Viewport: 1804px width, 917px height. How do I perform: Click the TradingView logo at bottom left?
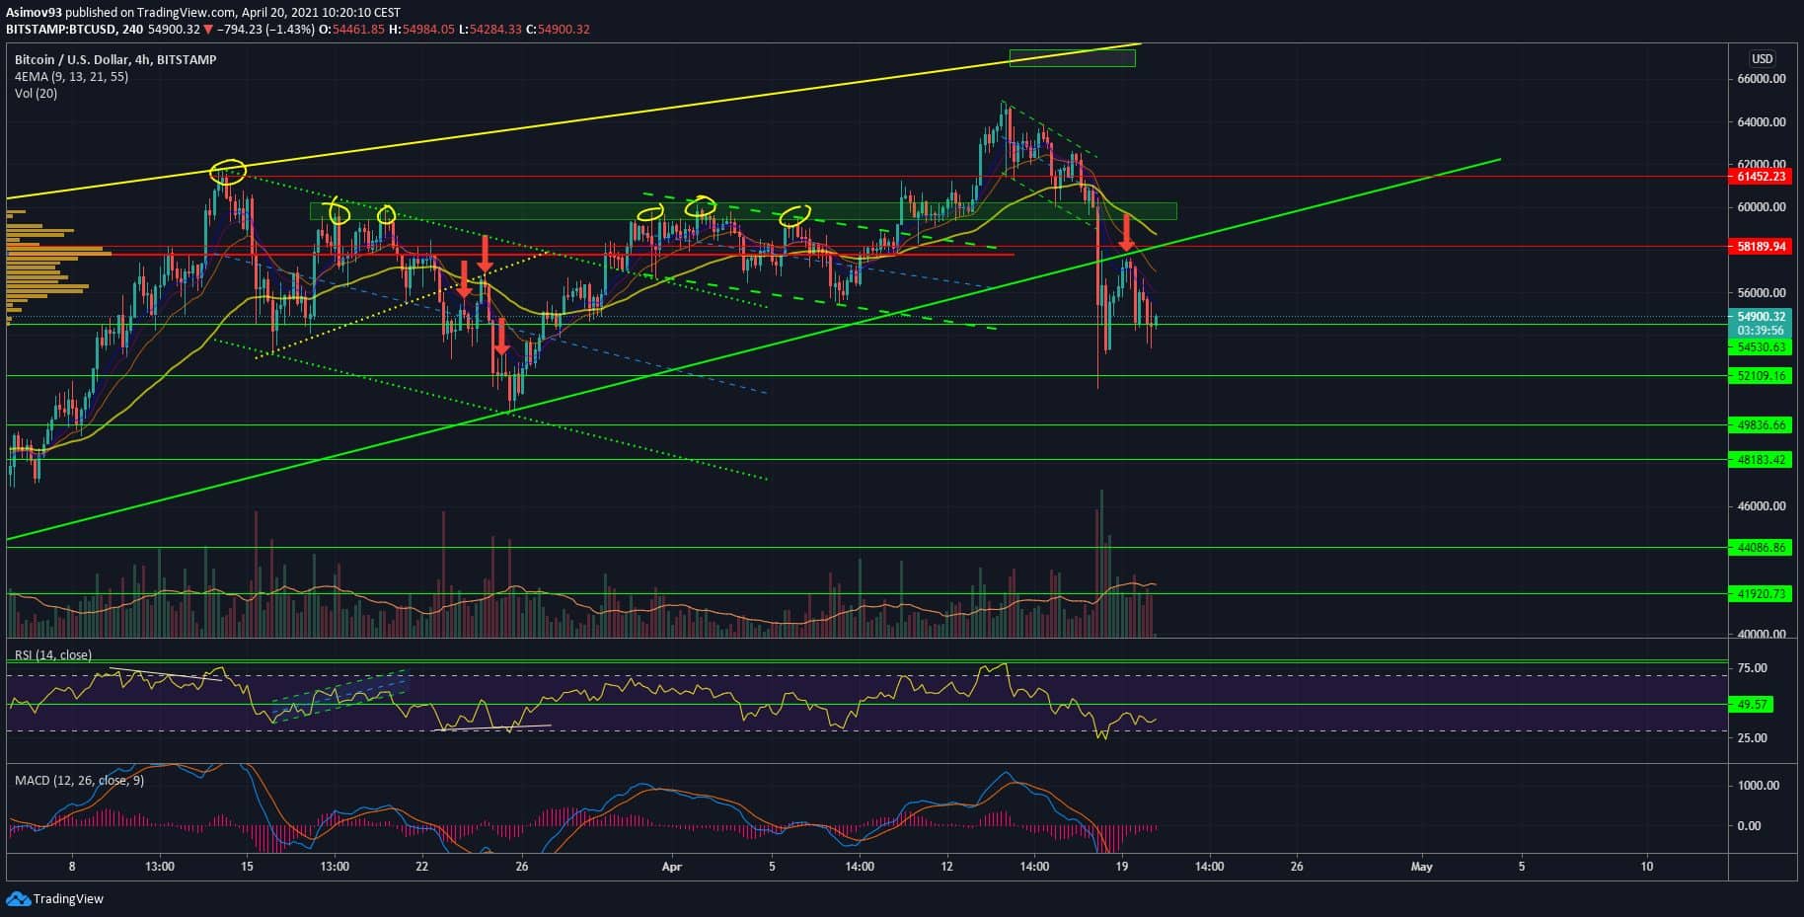(x=55, y=898)
